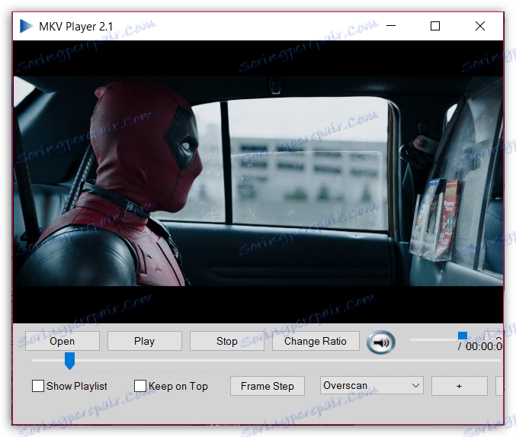Tick the Keep on Top checkbox
This screenshot has height=437, width=516.
tap(140, 386)
